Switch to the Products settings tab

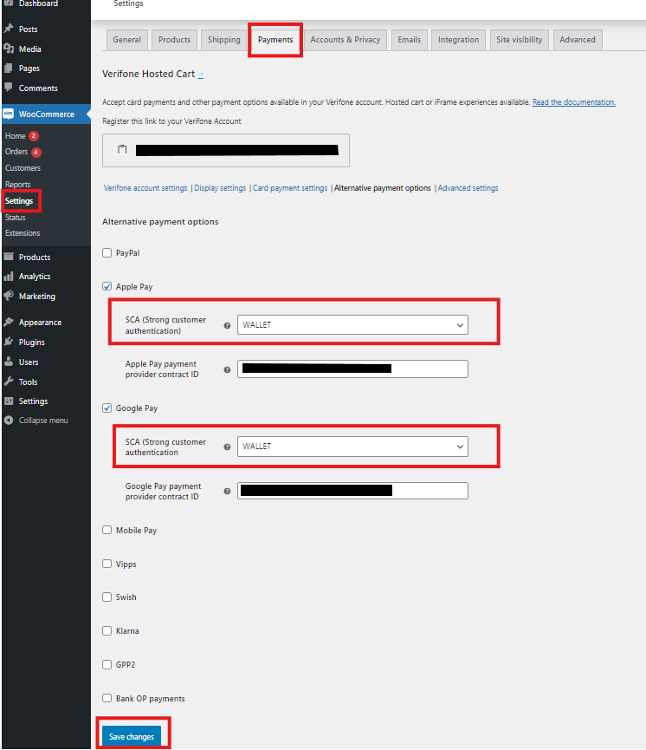tap(174, 40)
